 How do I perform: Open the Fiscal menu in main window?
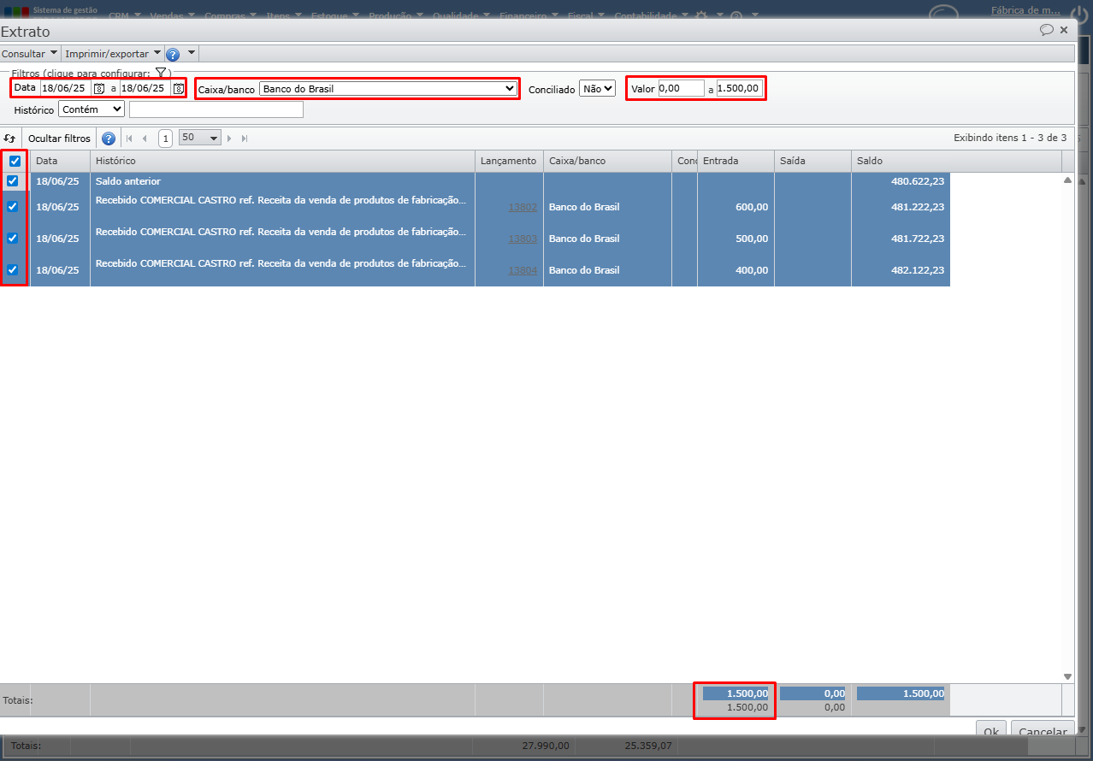586,15
